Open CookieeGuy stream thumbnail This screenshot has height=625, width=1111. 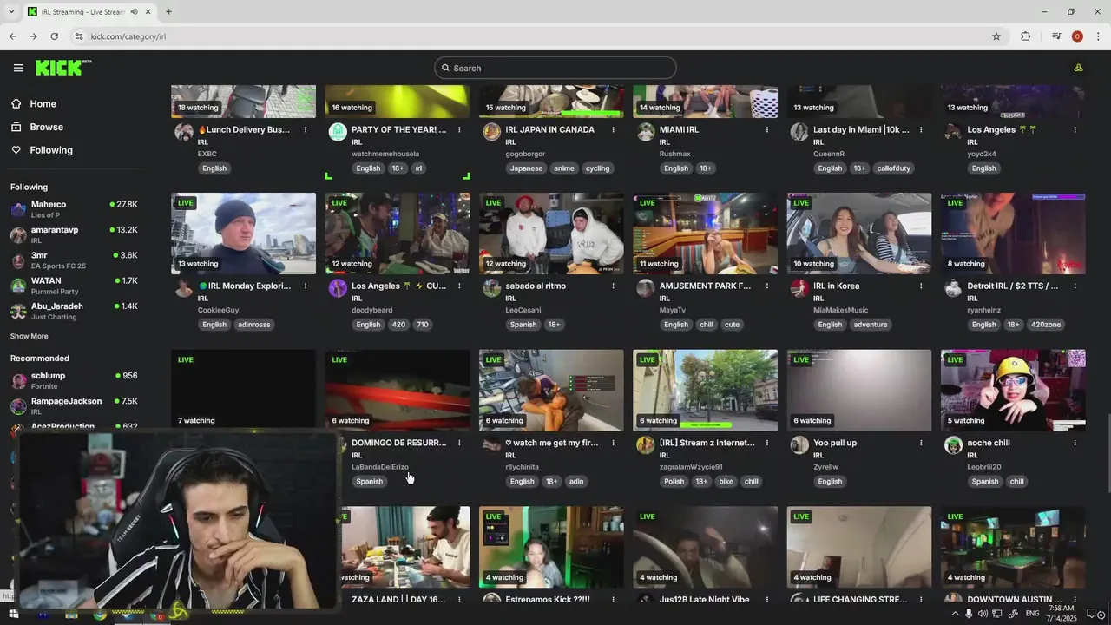[243, 234]
